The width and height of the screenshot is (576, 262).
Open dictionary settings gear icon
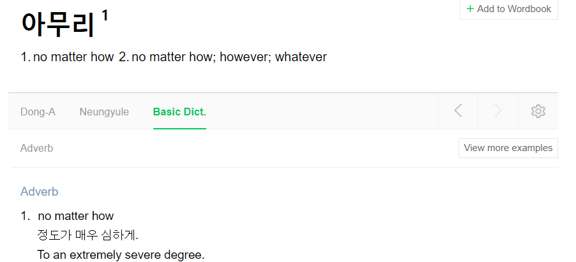click(538, 111)
